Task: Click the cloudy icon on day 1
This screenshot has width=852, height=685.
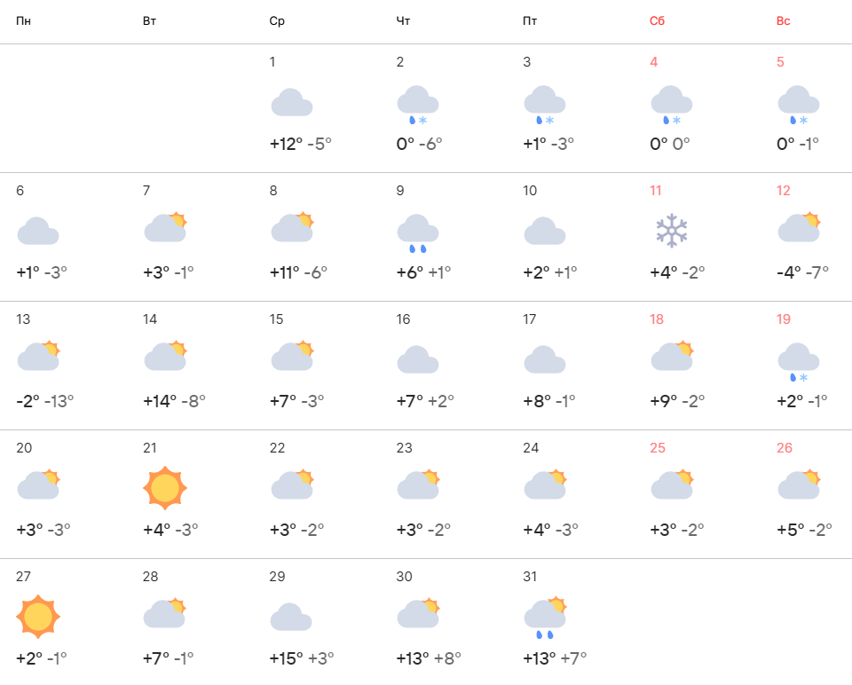Action: pyautogui.click(x=291, y=102)
